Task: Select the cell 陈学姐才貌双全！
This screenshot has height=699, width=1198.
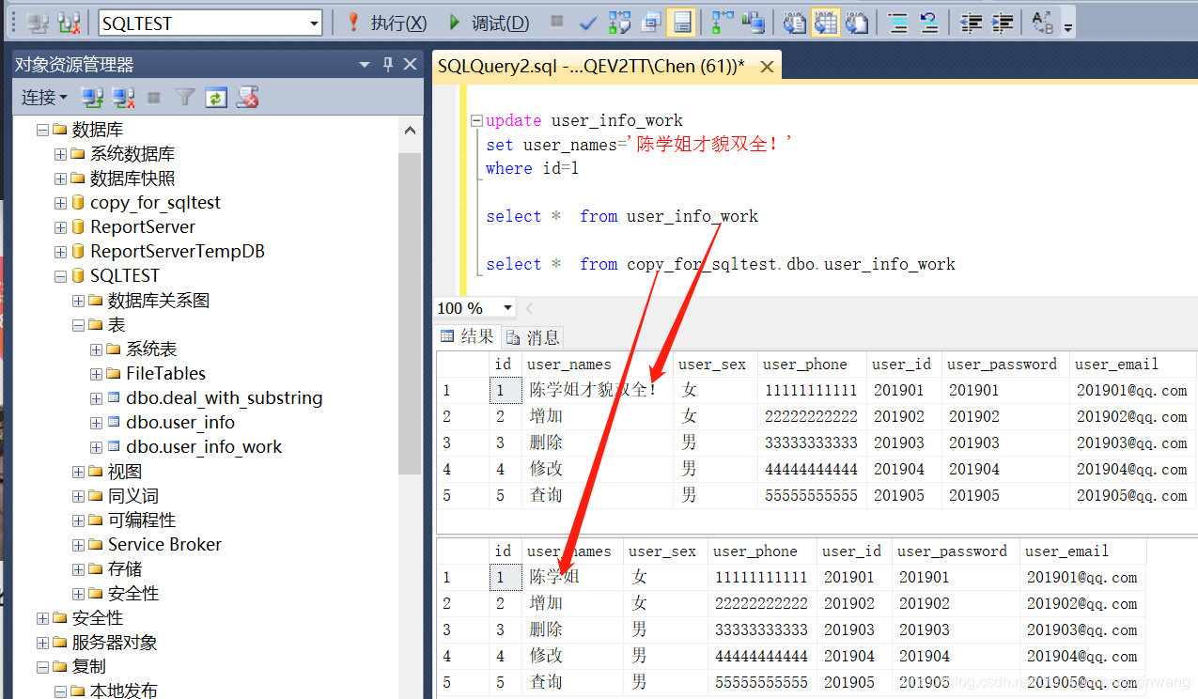Action: 598,390
